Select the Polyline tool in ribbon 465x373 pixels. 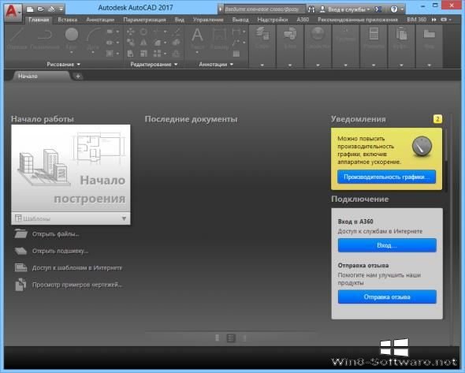[x=45, y=39]
